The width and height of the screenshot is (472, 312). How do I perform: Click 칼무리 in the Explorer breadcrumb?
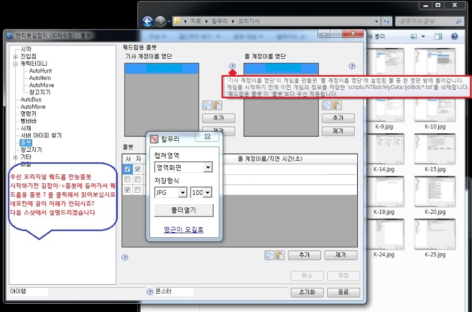point(219,21)
